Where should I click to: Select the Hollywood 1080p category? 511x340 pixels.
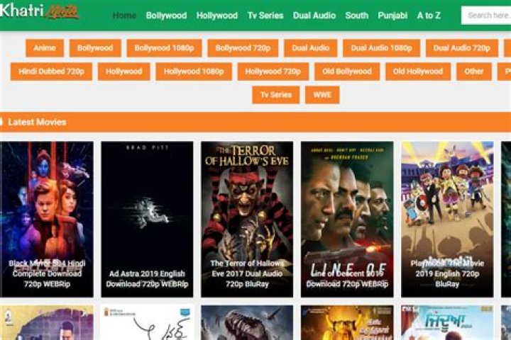[193, 72]
